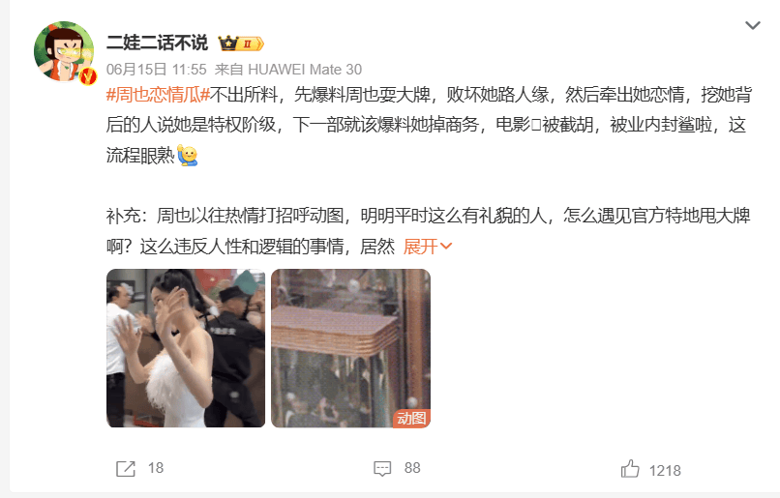Click the chevron next to 展开
Image resolution: width=780 pixels, height=498 pixels.
[x=446, y=246]
